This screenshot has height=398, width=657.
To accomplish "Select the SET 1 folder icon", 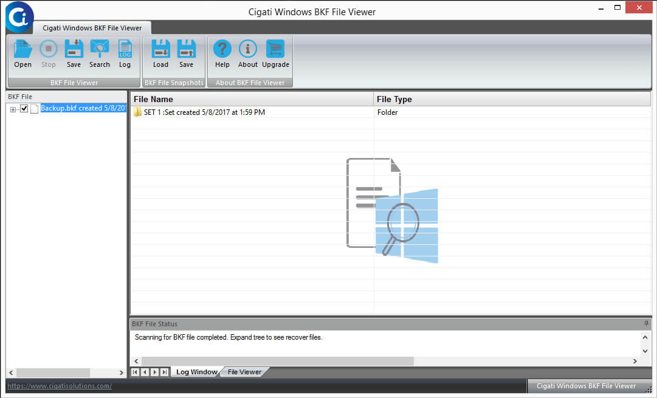I will coord(137,112).
